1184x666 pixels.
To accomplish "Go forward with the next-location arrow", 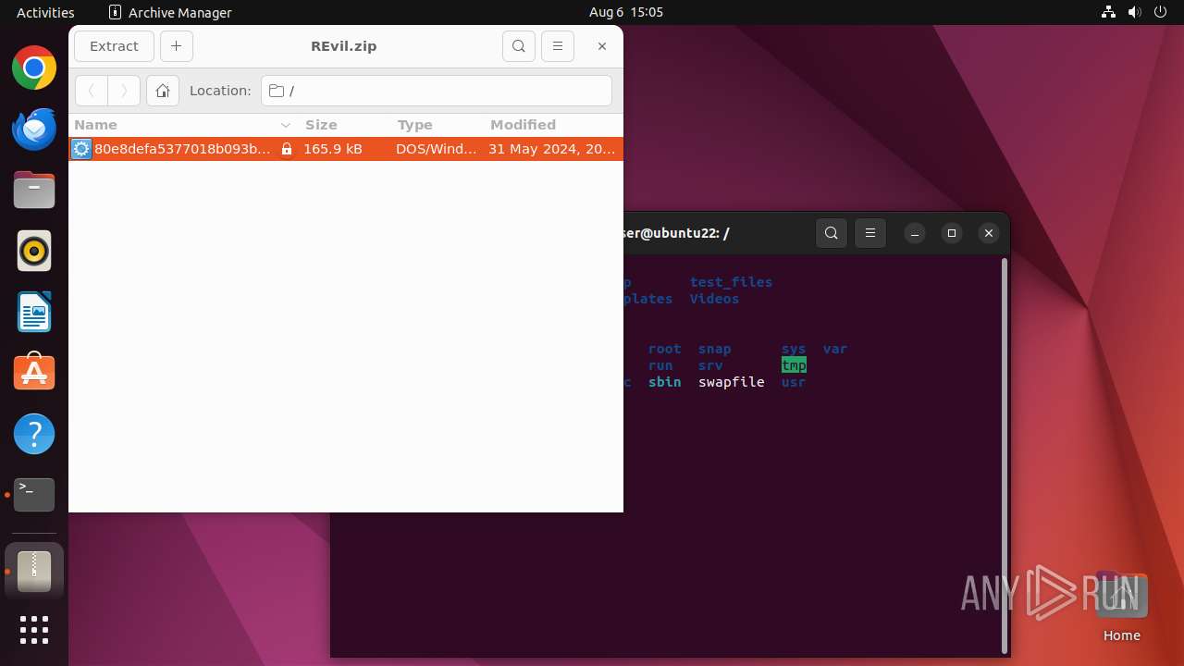I will point(124,91).
